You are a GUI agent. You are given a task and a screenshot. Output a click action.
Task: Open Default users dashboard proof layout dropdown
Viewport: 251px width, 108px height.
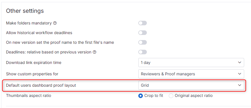click(191, 85)
